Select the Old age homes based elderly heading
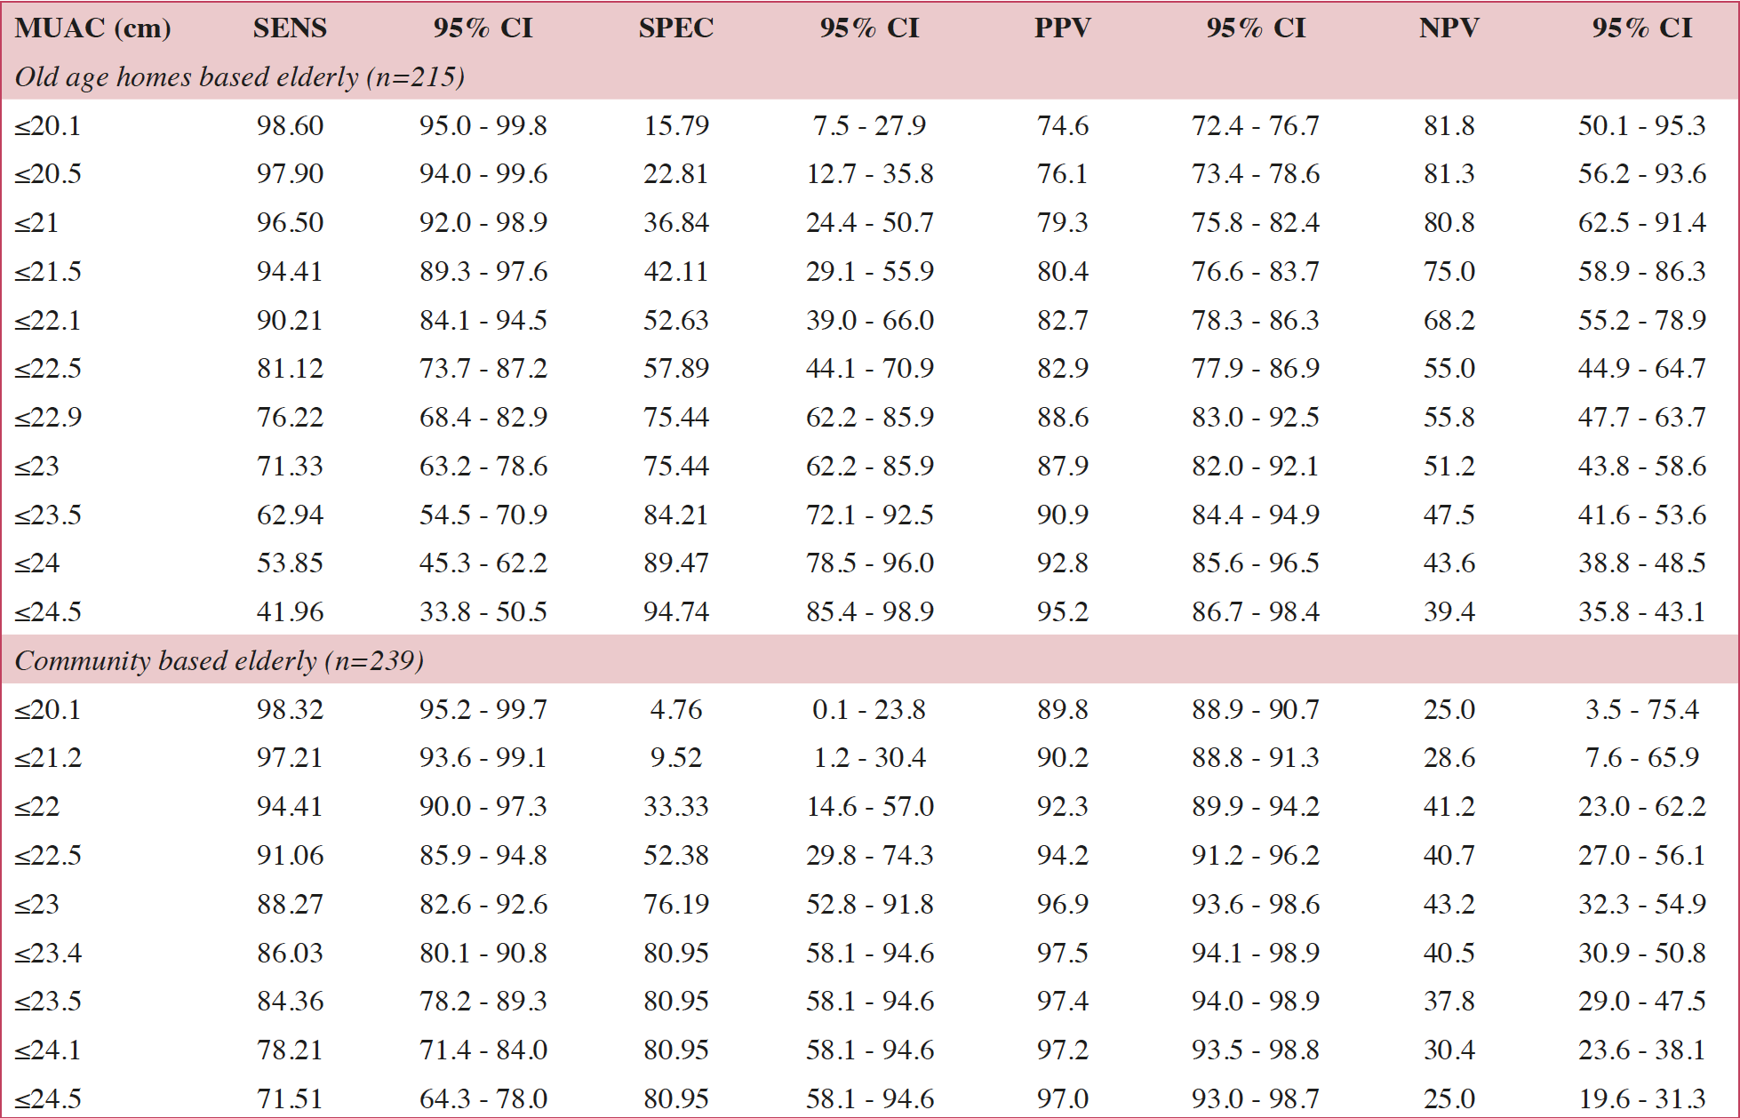This screenshot has width=1740, height=1118. [239, 76]
